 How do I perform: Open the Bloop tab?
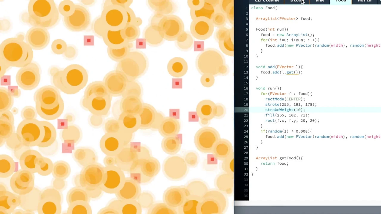tap(296, 1)
